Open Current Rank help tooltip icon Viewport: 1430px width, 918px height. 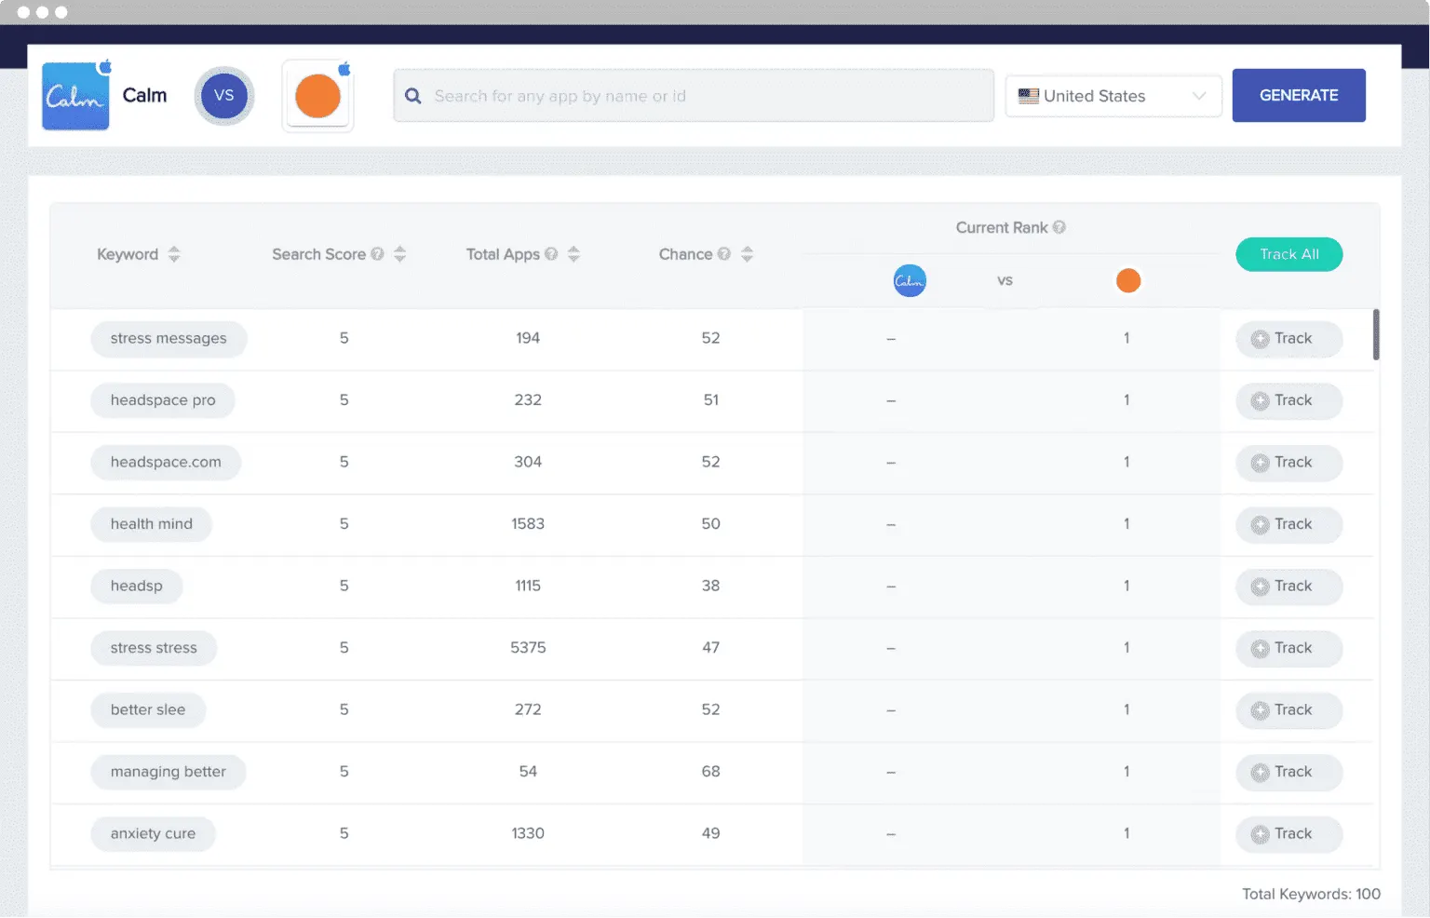point(1059,227)
